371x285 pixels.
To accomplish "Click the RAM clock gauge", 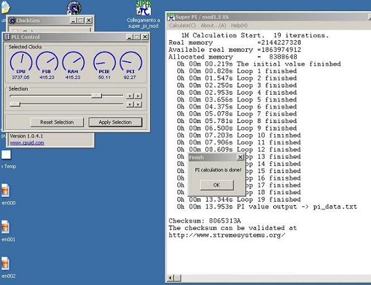I will pyautogui.click(x=74, y=62).
